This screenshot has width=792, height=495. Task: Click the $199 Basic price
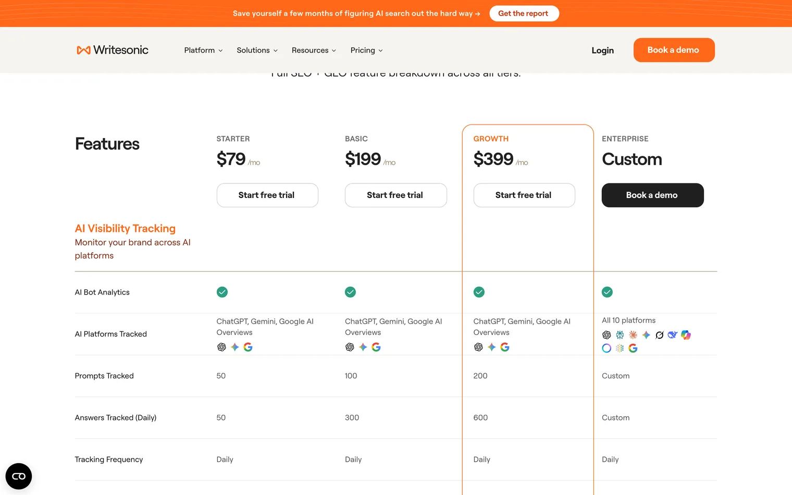click(363, 159)
